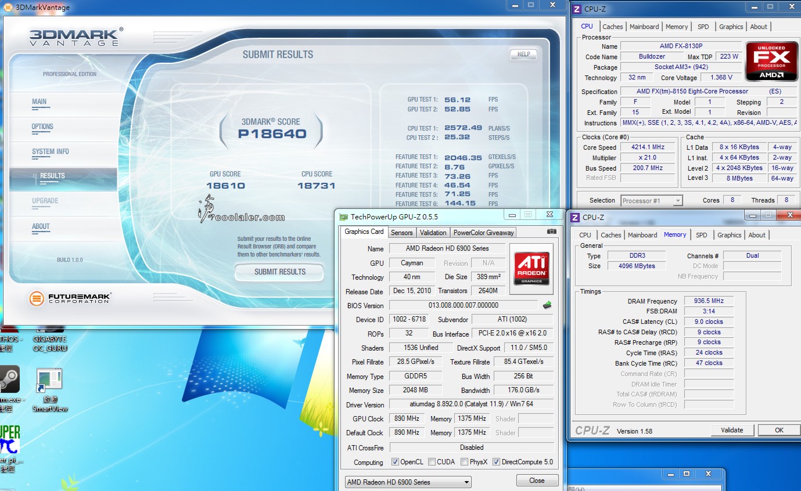Click the HELP button in 3DMark Vantage
This screenshot has width=801, height=491.
(x=523, y=54)
